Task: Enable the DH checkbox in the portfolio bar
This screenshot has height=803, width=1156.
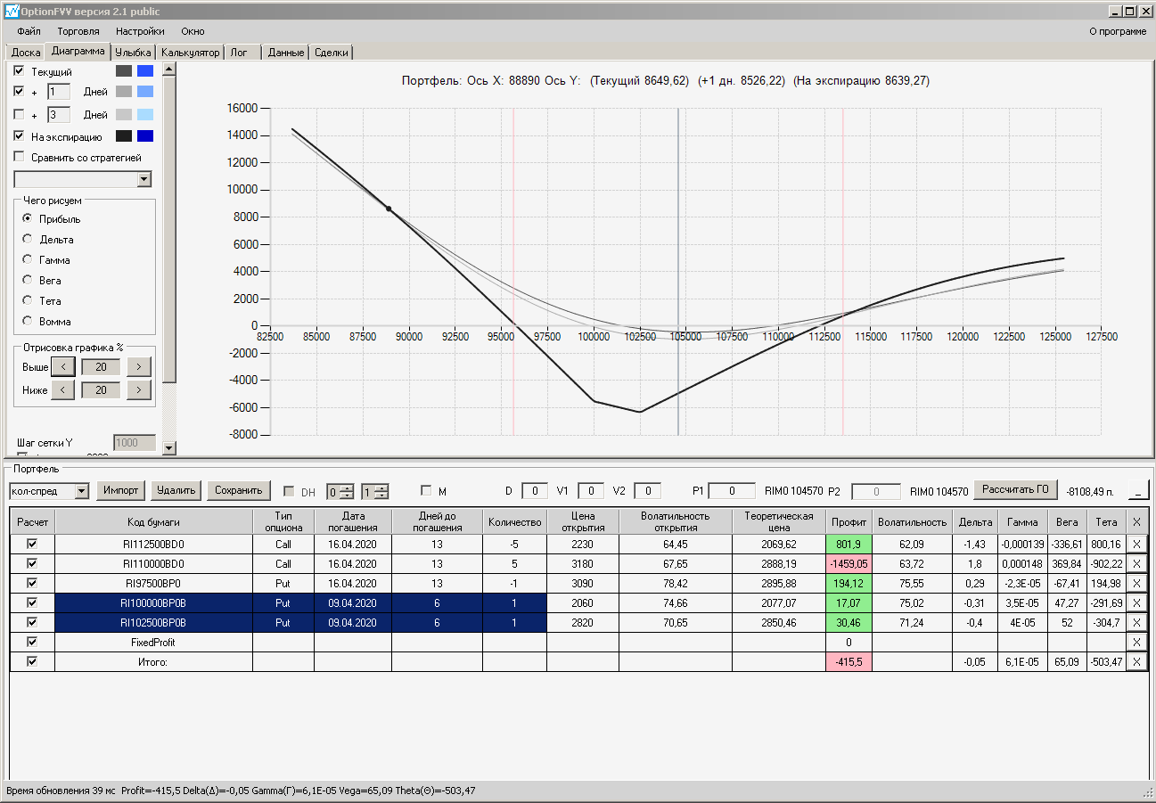Action: point(289,491)
